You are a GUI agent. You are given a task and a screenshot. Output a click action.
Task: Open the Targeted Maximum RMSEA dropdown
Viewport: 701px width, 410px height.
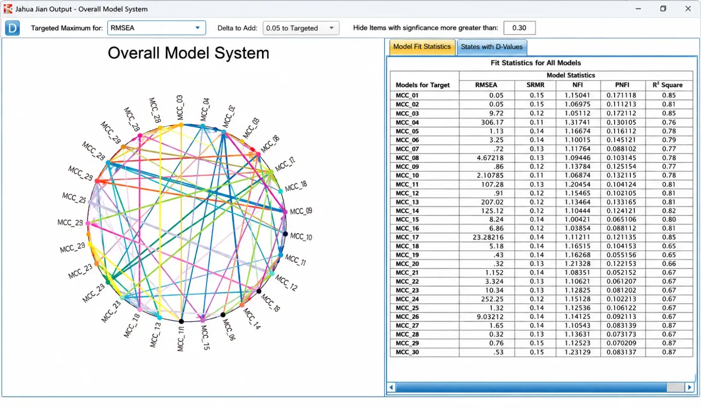pyautogui.click(x=156, y=28)
